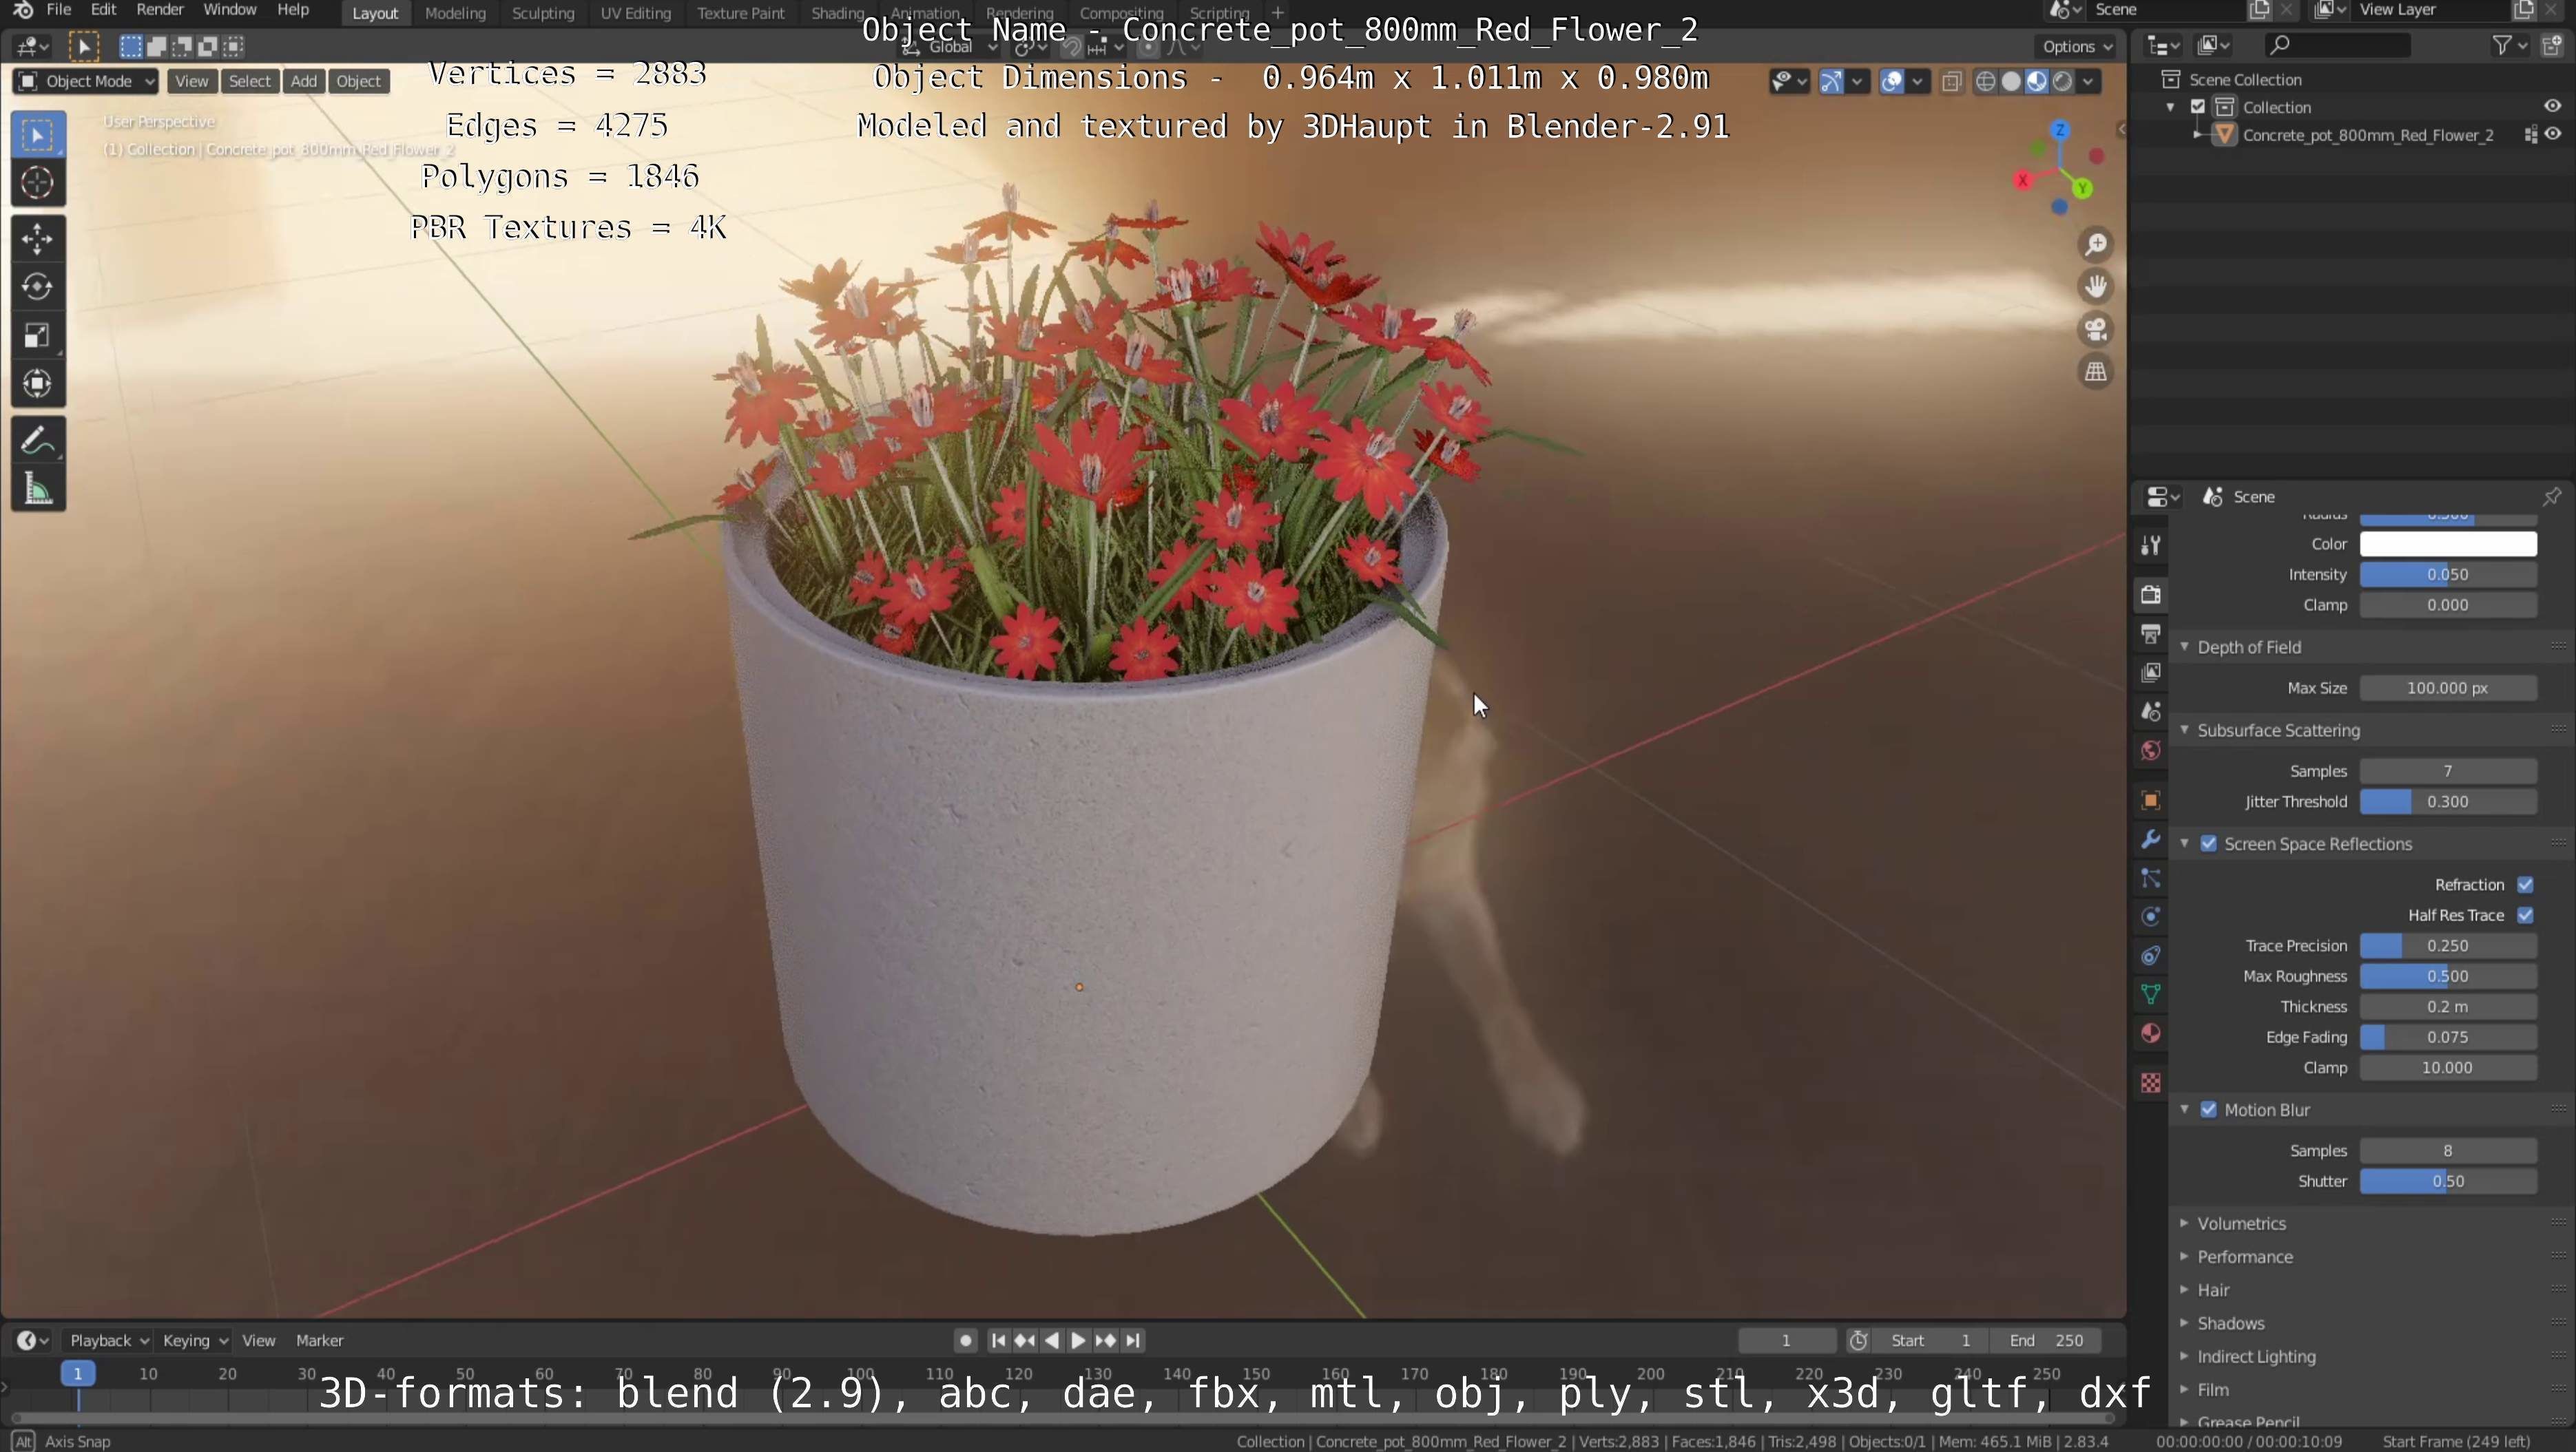Hide the Collection with eye icon
The width and height of the screenshot is (2576, 1452).
click(2553, 107)
